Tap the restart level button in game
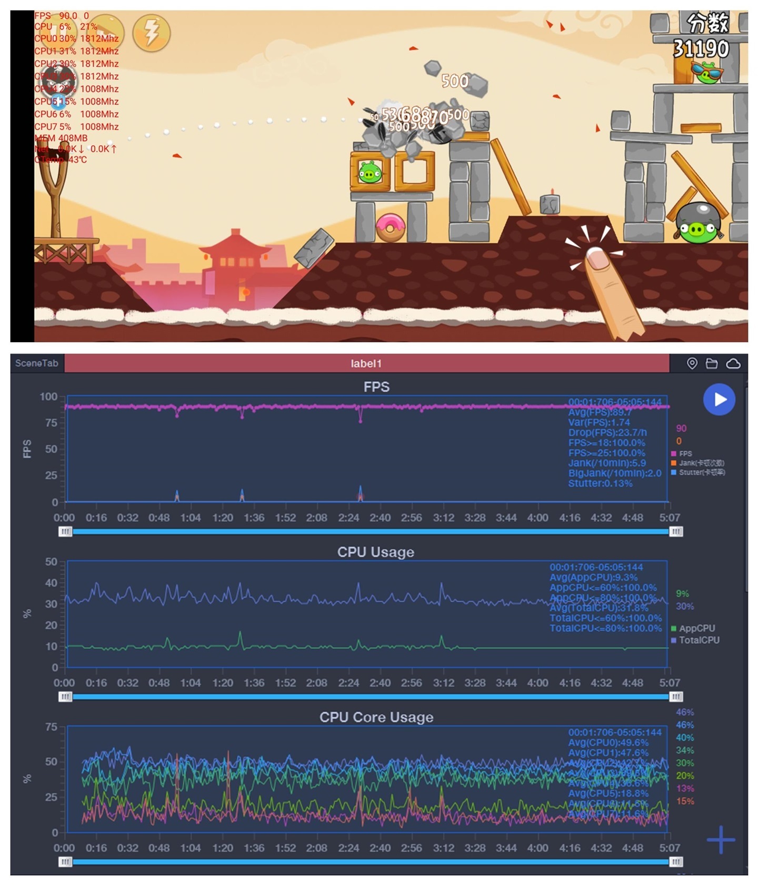Viewport: 758px width, 886px height. click(x=105, y=33)
